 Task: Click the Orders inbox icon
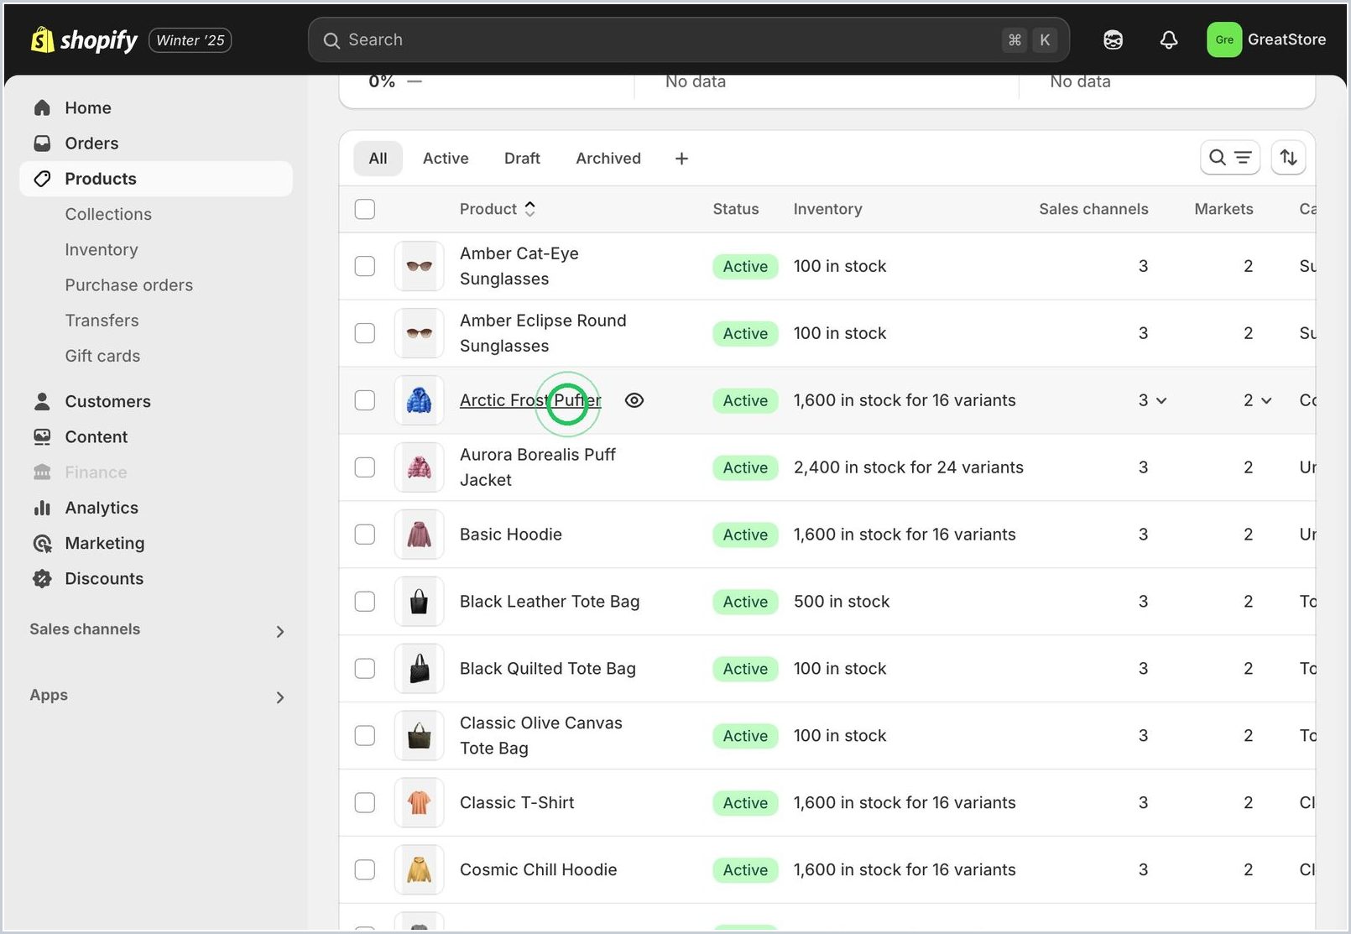click(x=42, y=143)
